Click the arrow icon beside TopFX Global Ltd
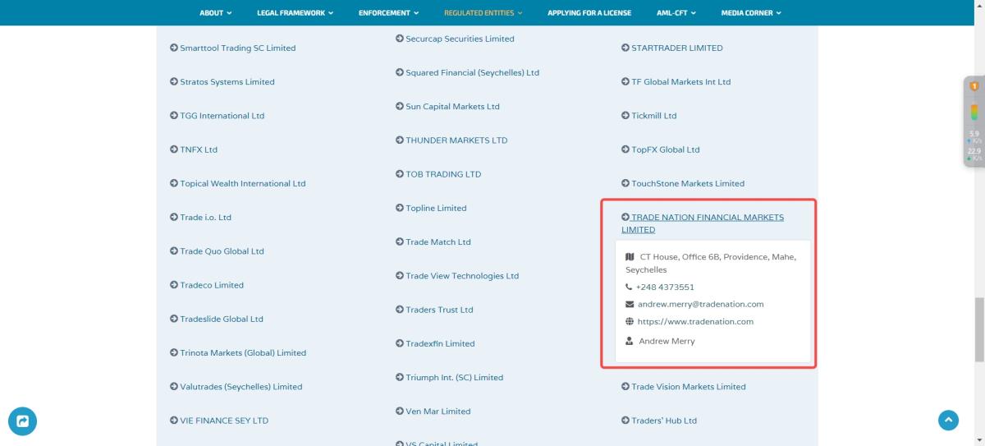985x446 pixels. click(625, 149)
